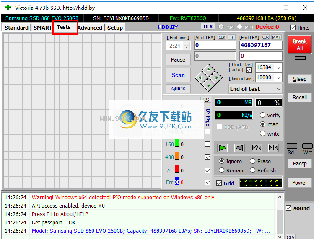The image size is (314, 239).
Task: Click the Rd indicator lamp
Action: tap(292, 146)
